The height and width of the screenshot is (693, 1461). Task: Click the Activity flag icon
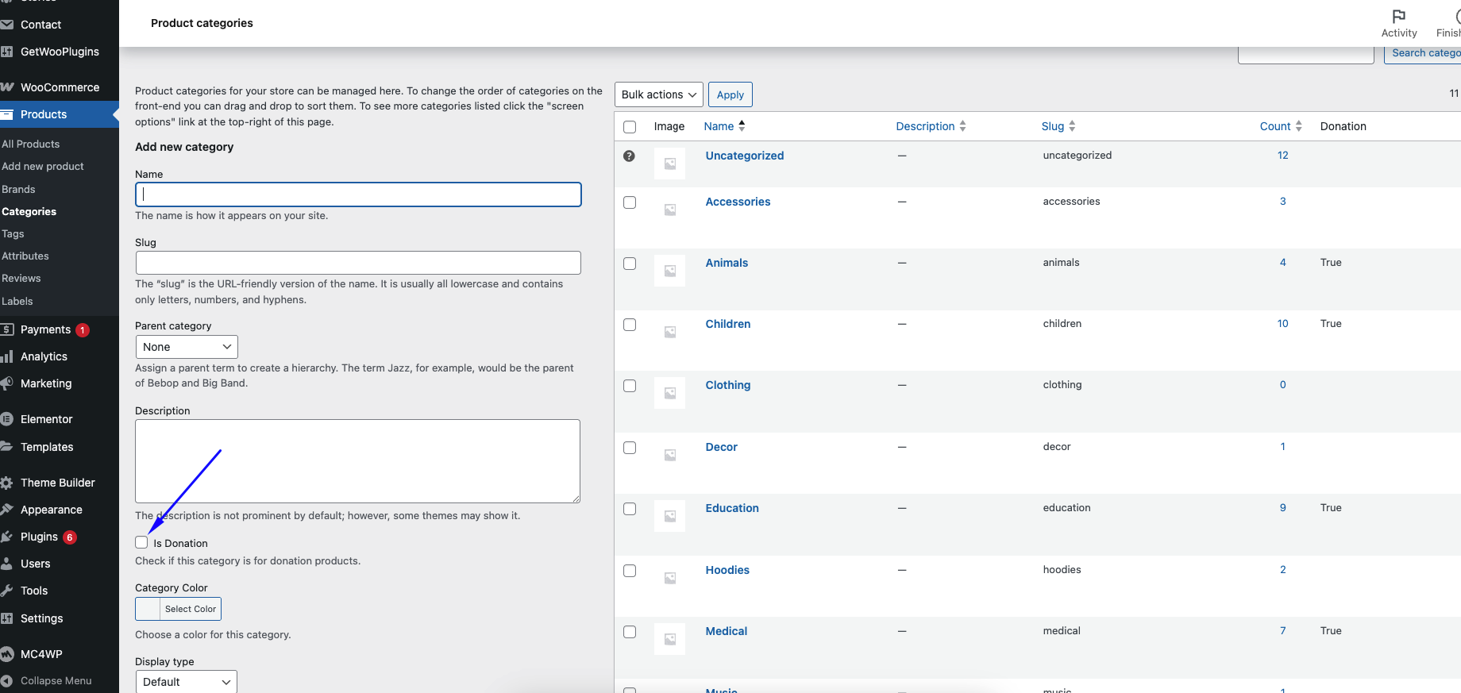click(x=1398, y=16)
